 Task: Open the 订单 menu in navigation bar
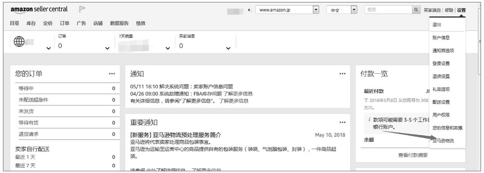pyautogui.click(x=65, y=23)
